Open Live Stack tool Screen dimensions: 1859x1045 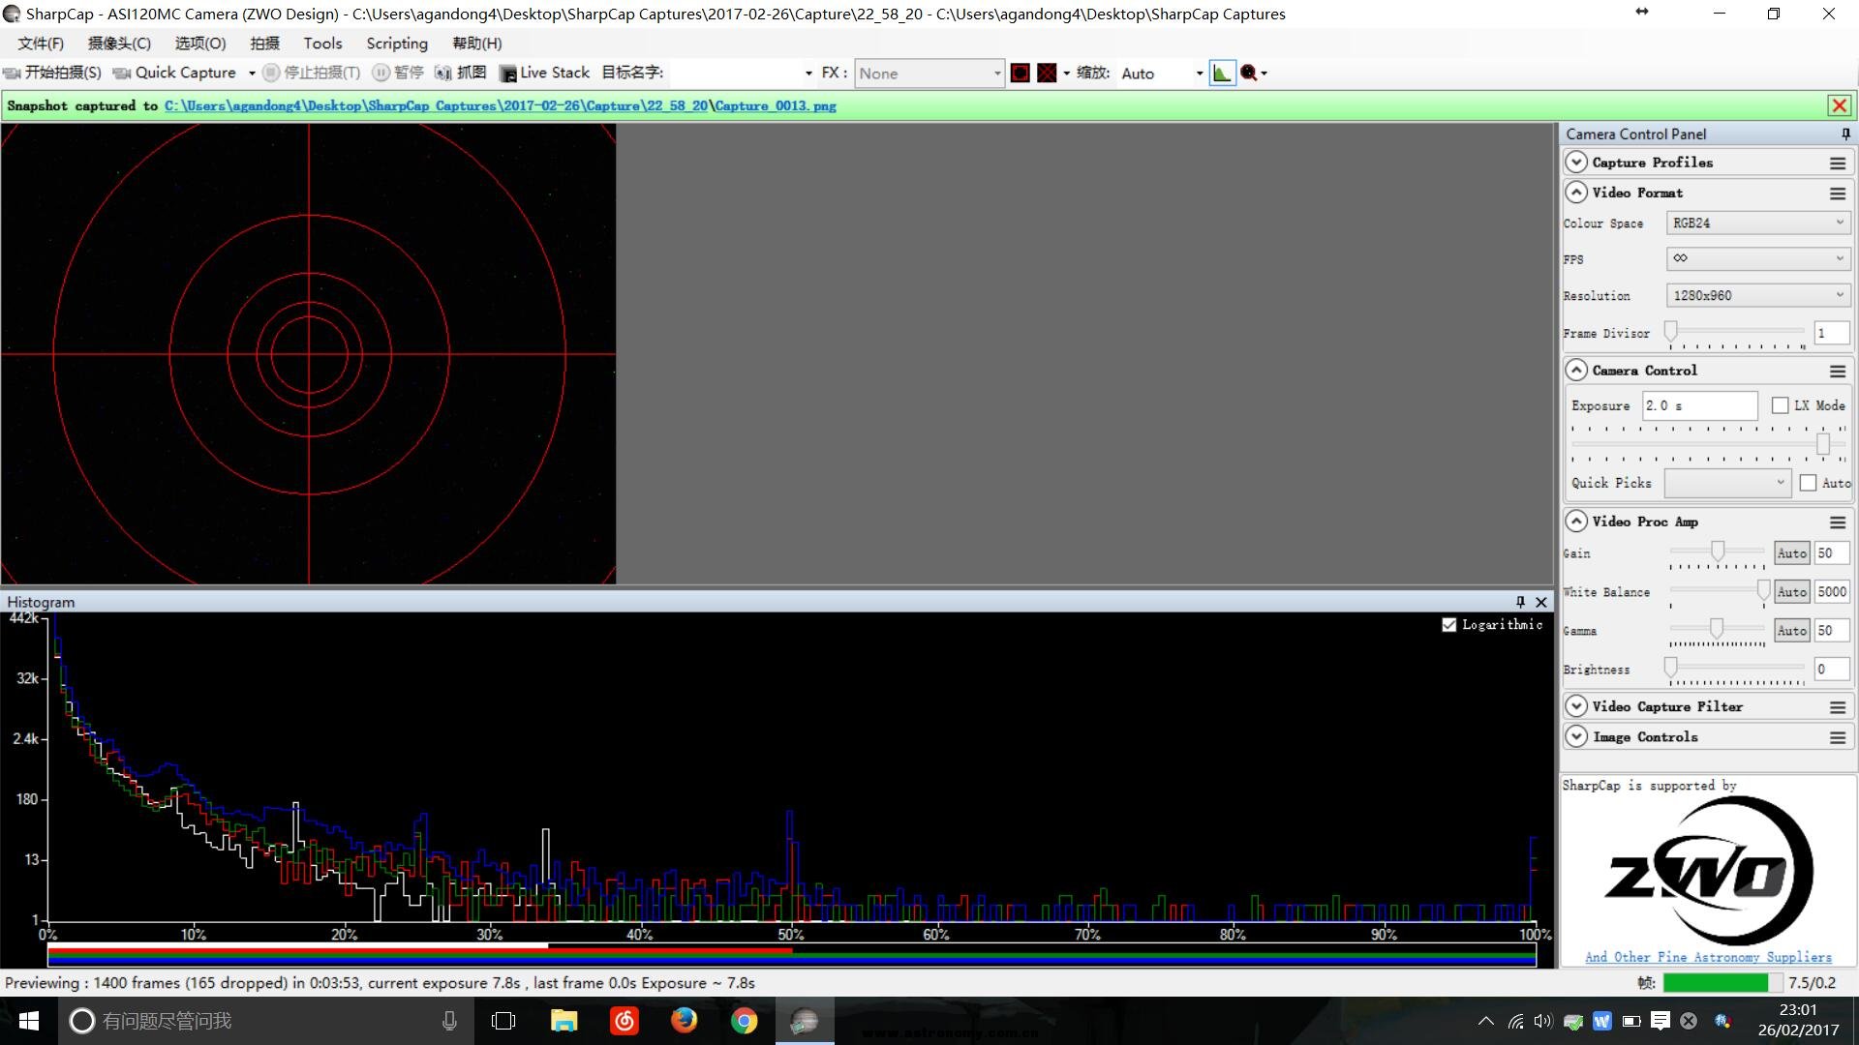pos(544,73)
